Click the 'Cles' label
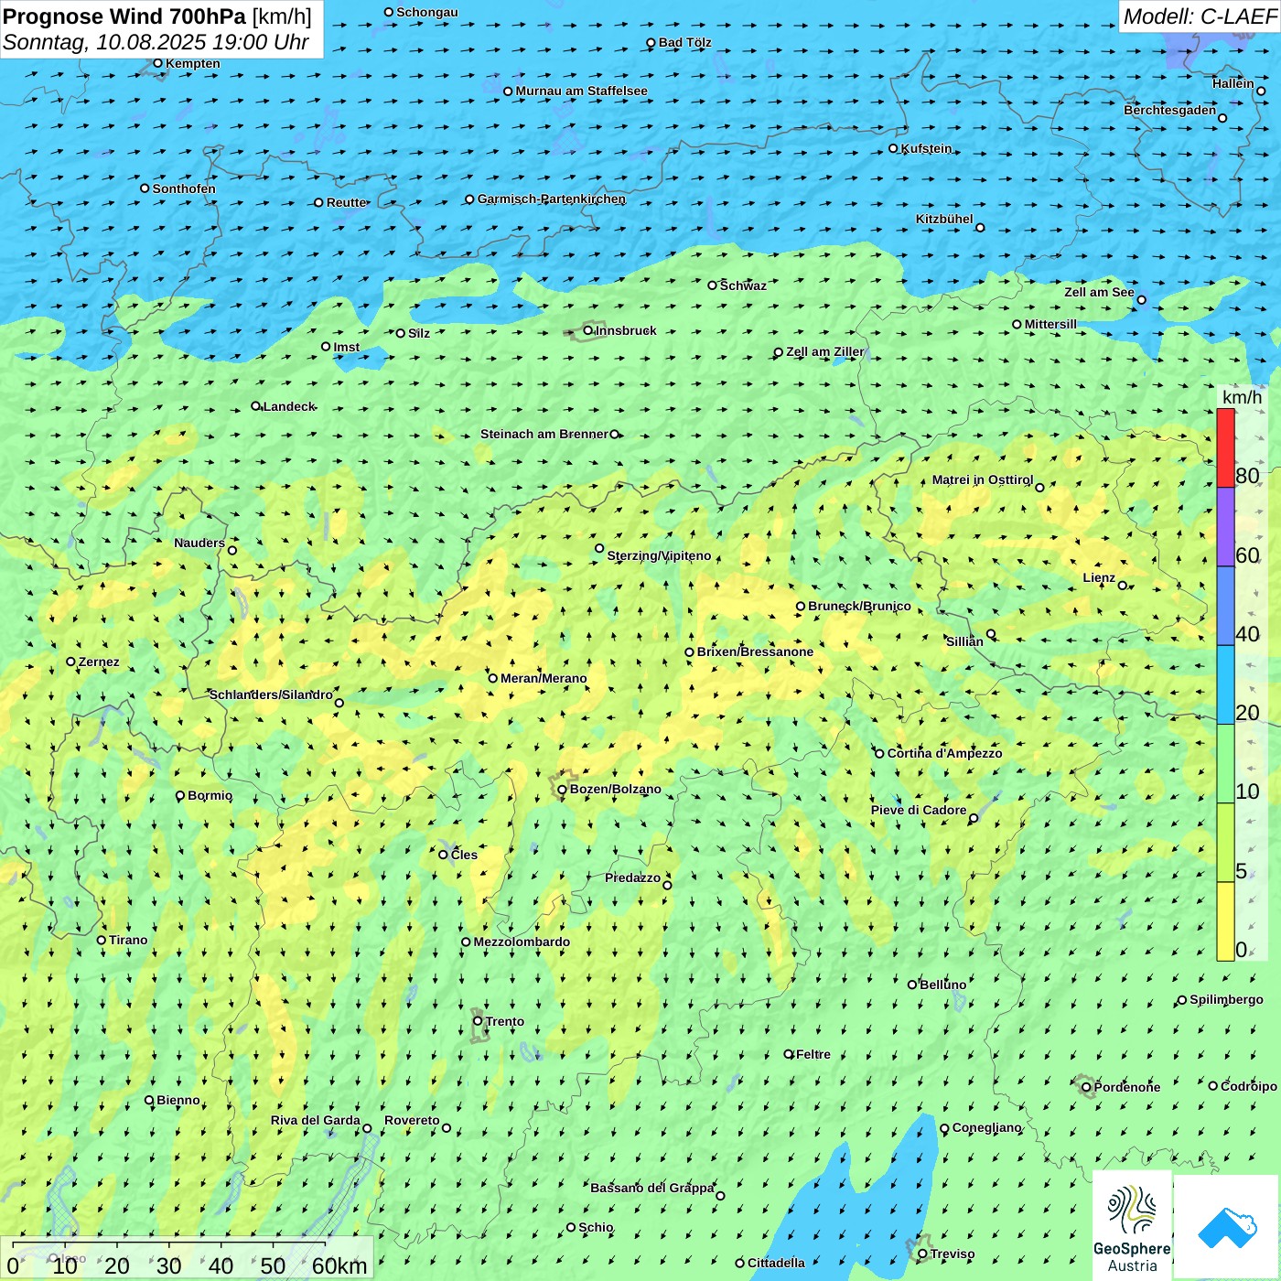This screenshot has width=1281, height=1281. [x=464, y=855]
